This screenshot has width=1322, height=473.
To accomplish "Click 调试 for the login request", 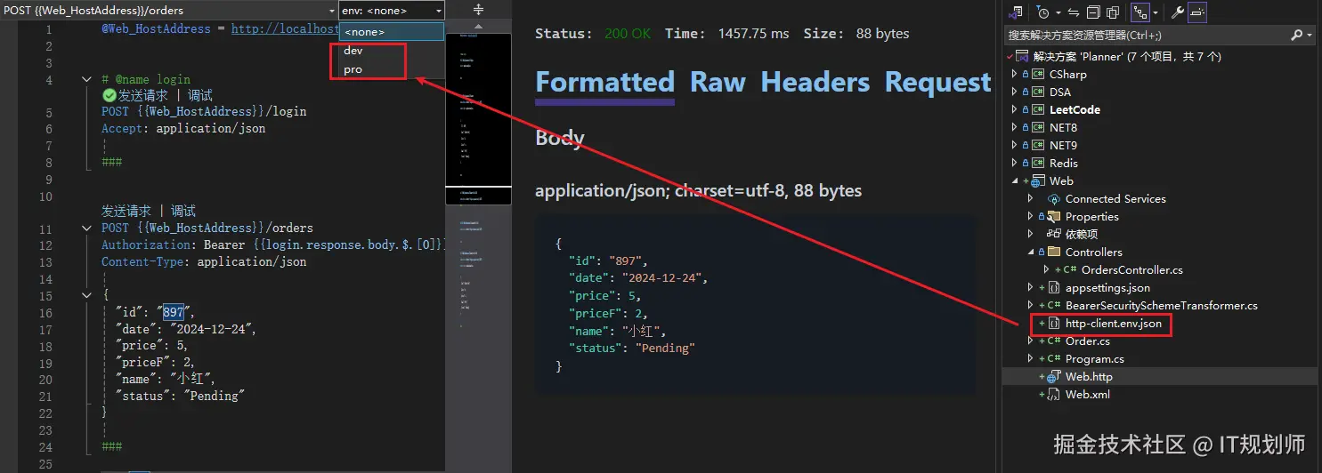I will [200, 95].
